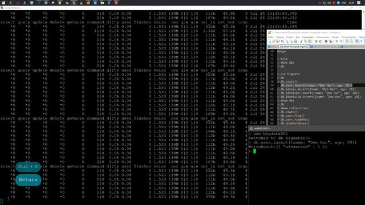Viewport: 365px width, 205px height.
Task: Click the mongo shell window title bar
Action: click(307, 128)
